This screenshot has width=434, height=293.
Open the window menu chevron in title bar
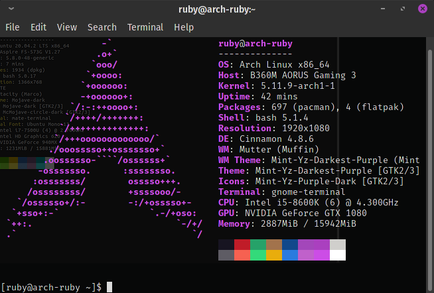click(x=11, y=9)
